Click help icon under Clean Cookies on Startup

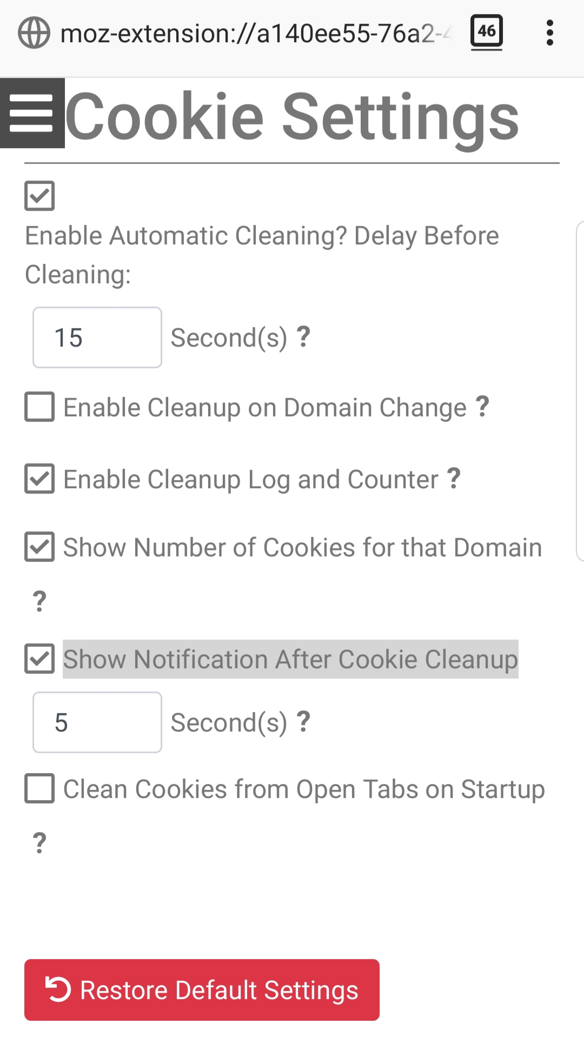pyautogui.click(x=39, y=842)
